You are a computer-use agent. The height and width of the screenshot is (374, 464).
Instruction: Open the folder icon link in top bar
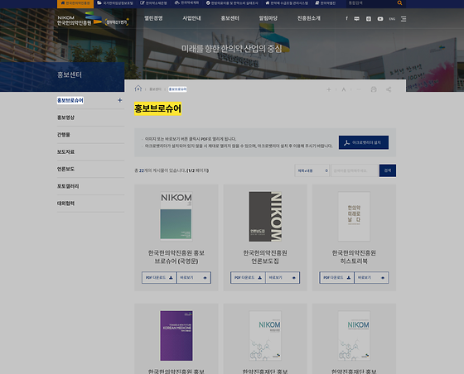click(115, 3)
